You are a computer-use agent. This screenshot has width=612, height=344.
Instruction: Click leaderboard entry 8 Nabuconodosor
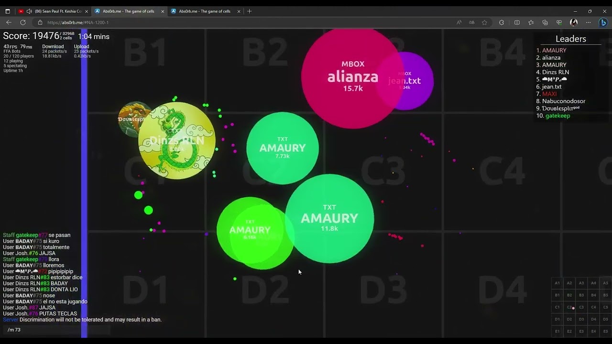point(560,101)
